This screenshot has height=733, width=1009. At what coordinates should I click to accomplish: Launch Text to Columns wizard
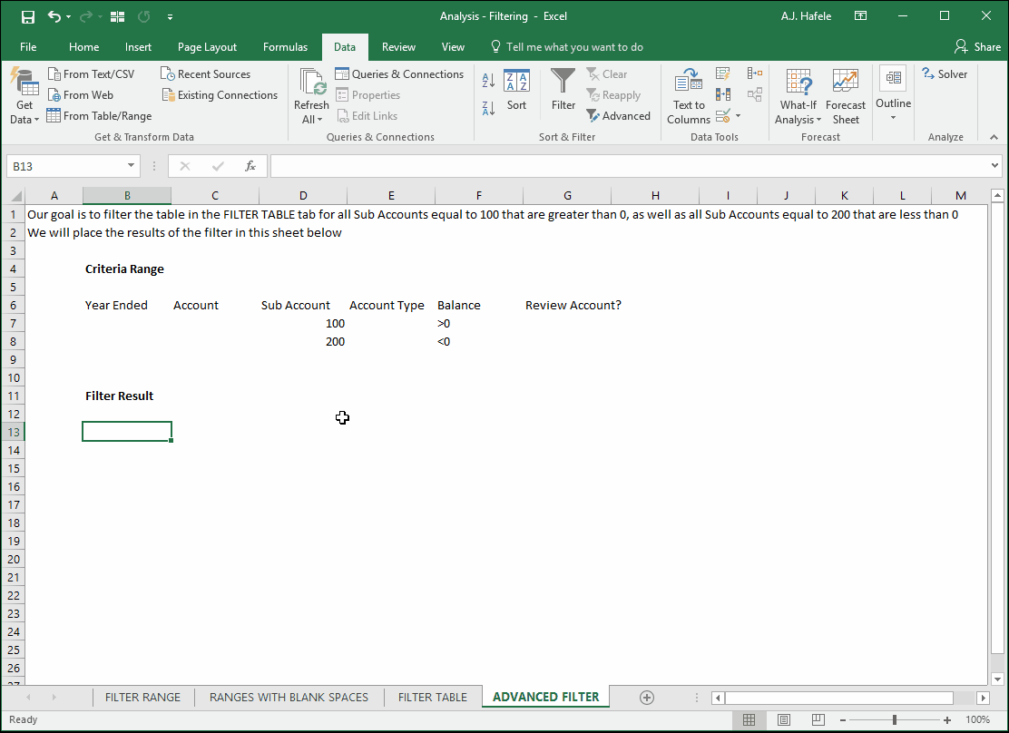(689, 96)
